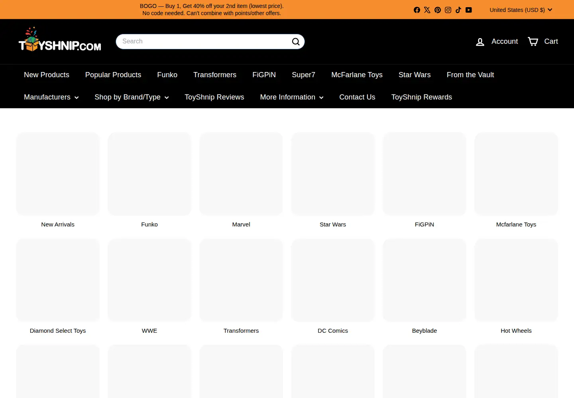Open ToyShnip Reviews page
The width and height of the screenshot is (574, 398).
point(214,97)
